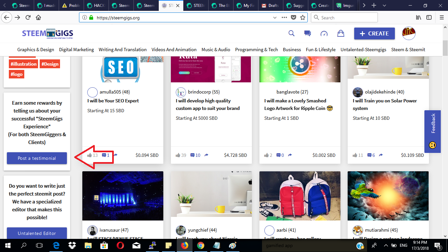448x252 pixels.
Task: Open Windows Start menu
Action: (8, 245)
